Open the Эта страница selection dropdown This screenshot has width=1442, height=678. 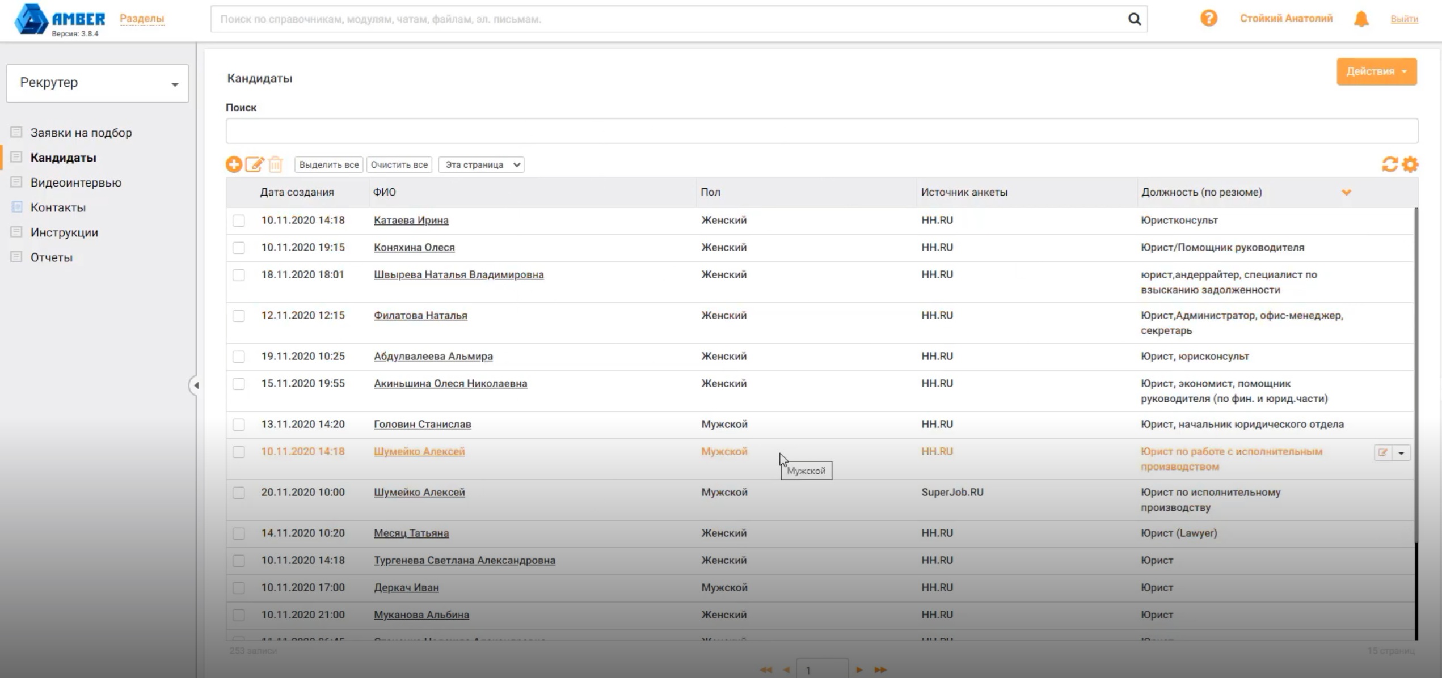coord(481,164)
